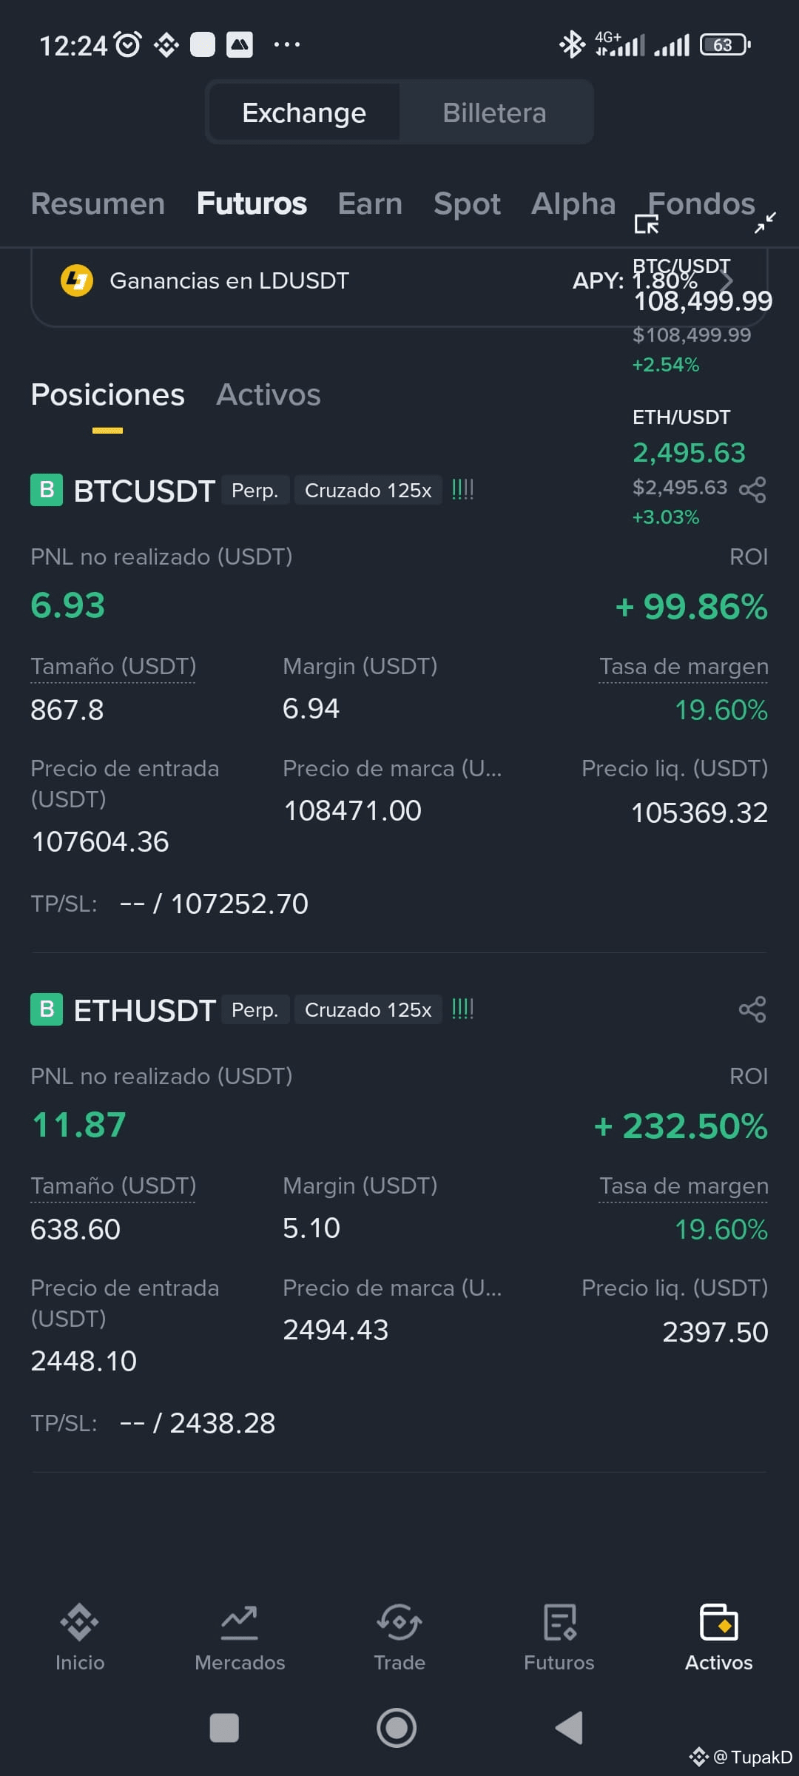Edit ETHUSDT TP/SL value 2438.28
799x1776 pixels.
(x=223, y=1423)
